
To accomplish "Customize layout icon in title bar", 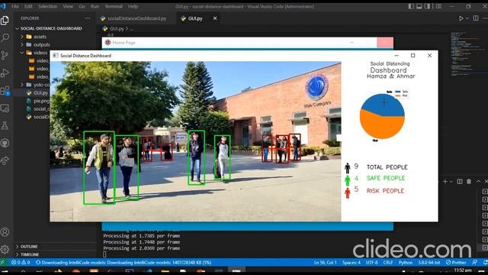I will point(438,6).
